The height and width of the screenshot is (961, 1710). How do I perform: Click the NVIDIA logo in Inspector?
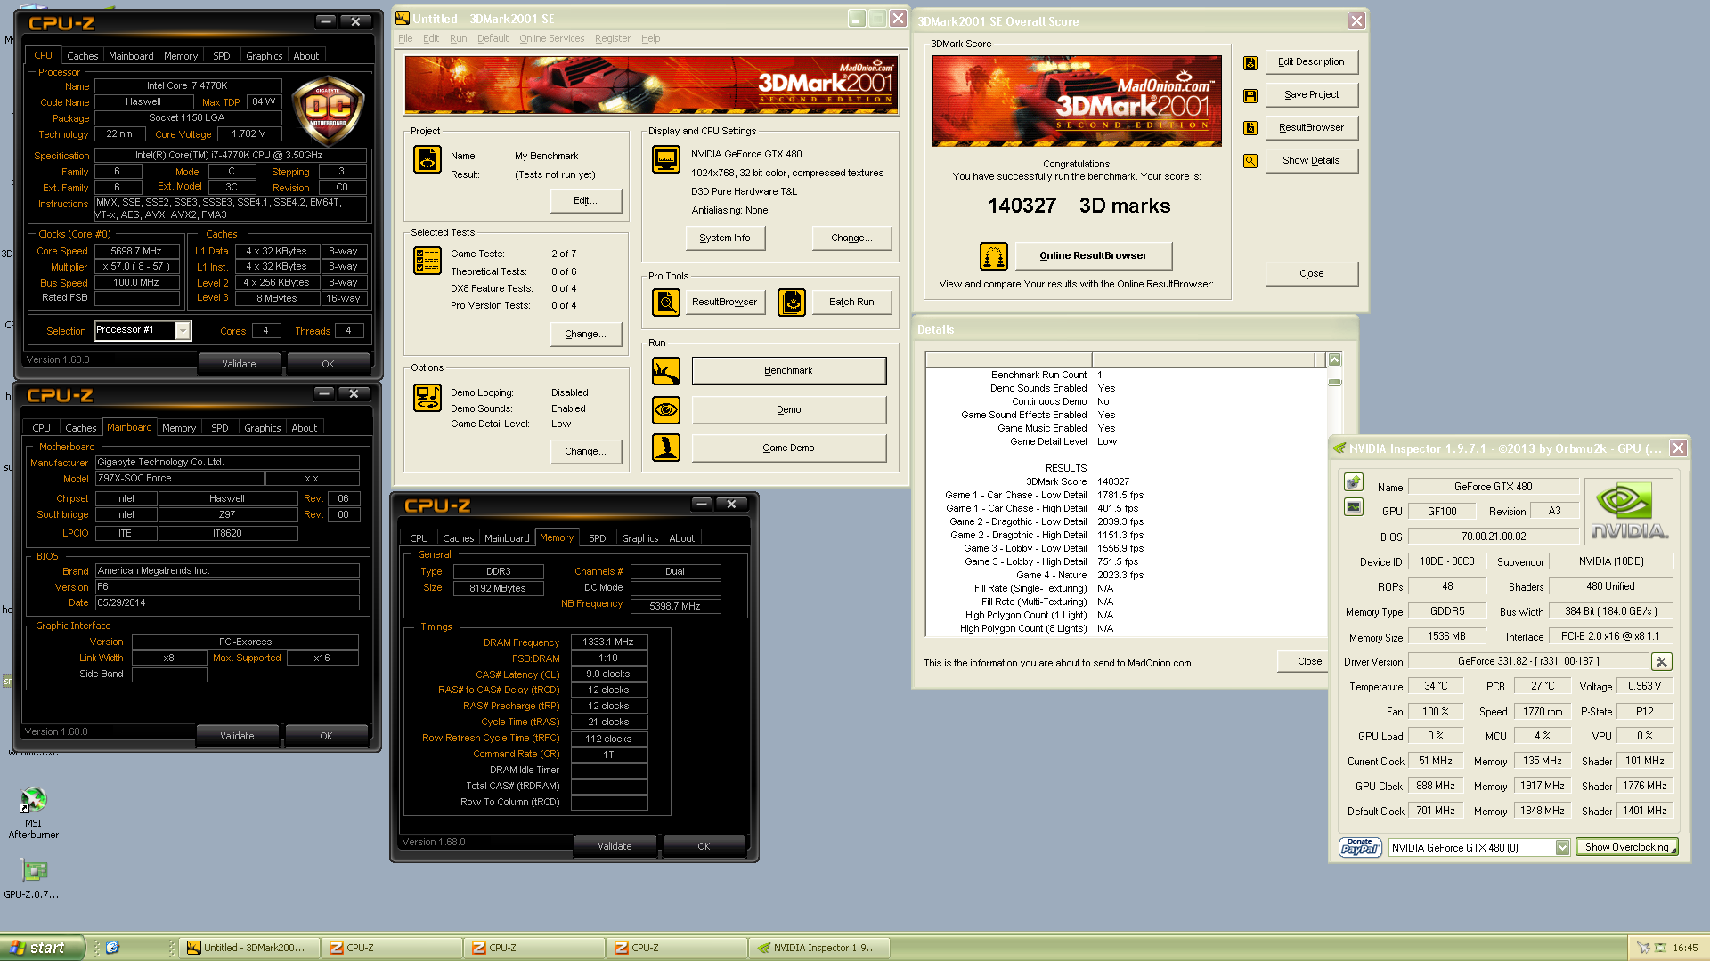point(1629,511)
